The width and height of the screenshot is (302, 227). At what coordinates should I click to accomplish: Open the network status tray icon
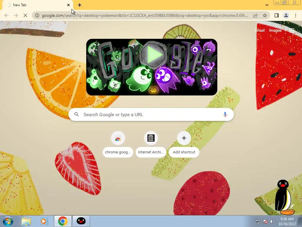click(258, 222)
